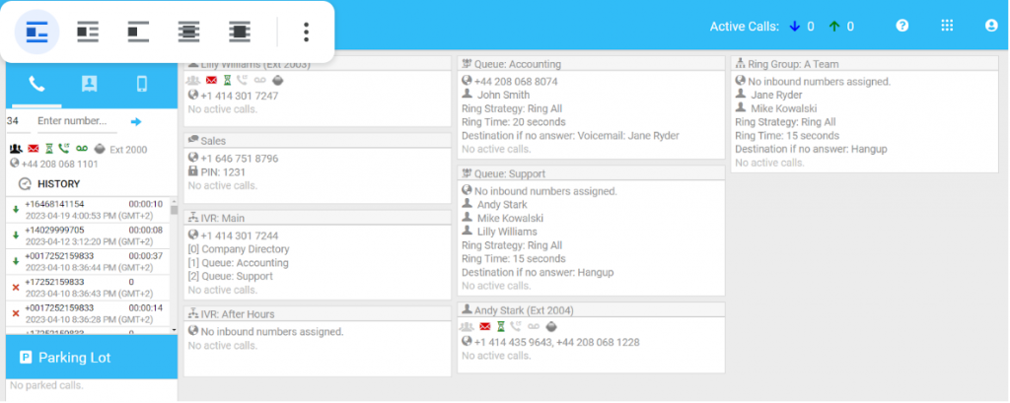The height and width of the screenshot is (403, 1010).
Task: Toggle the voicemail icon beside Ext 2000
Action: [x=81, y=149]
